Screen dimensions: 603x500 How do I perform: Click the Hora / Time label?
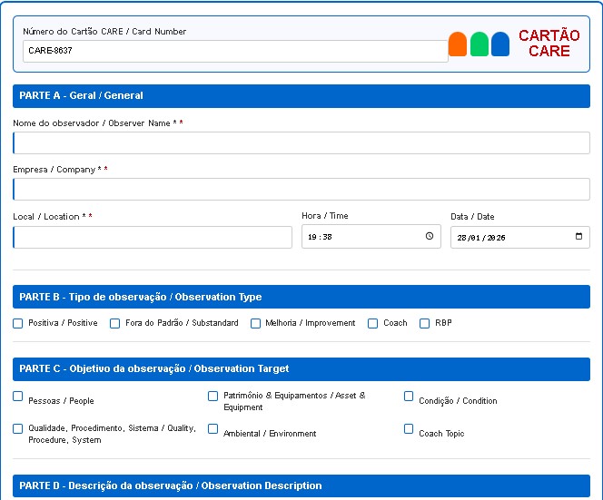click(325, 216)
